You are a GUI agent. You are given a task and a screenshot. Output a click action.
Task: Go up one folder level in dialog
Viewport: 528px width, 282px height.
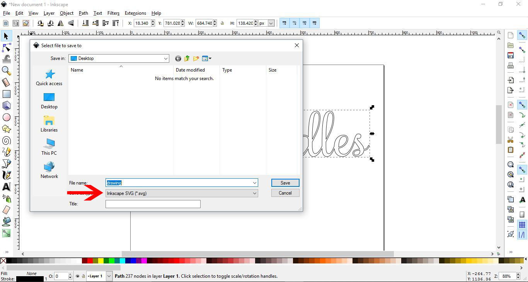187,58
